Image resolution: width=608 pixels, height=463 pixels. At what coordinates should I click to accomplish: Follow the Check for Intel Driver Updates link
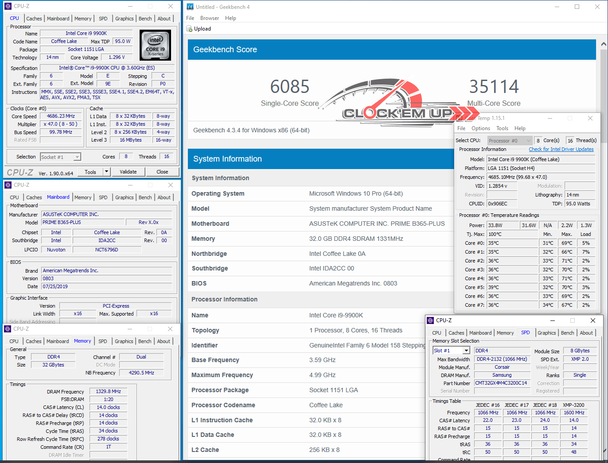561,149
